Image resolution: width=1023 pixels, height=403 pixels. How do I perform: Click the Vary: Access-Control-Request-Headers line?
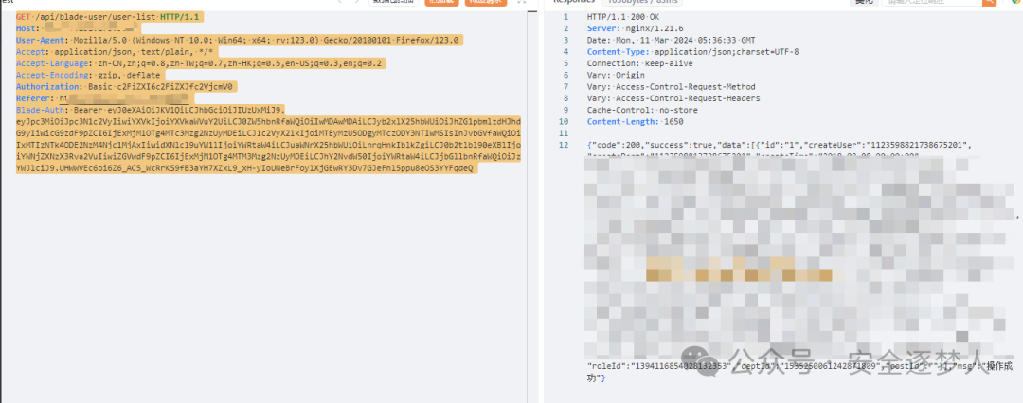674,99
